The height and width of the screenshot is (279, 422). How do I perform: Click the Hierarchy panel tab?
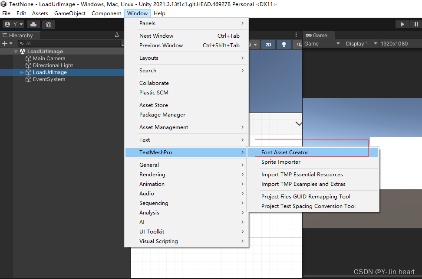pyautogui.click(x=20, y=36)
